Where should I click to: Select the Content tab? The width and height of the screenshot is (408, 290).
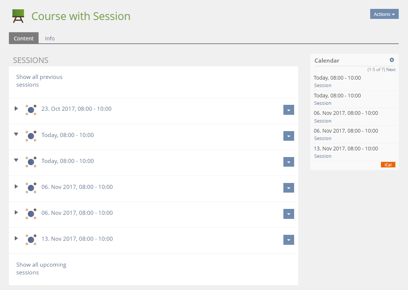[x=24, y=38]
